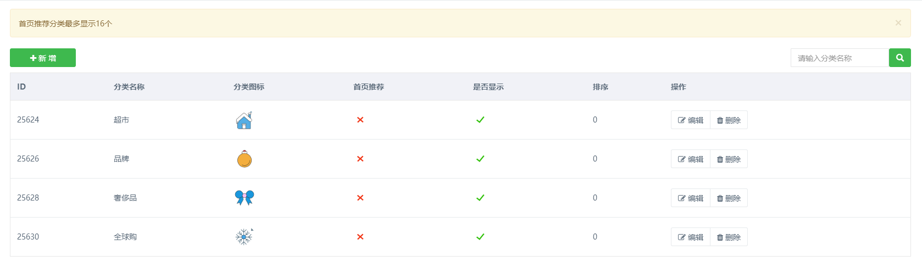This screenshot has height=278, width=922.
Task: Click the blue bow icon for 奢侈品
Action: (x=244, y=198)
